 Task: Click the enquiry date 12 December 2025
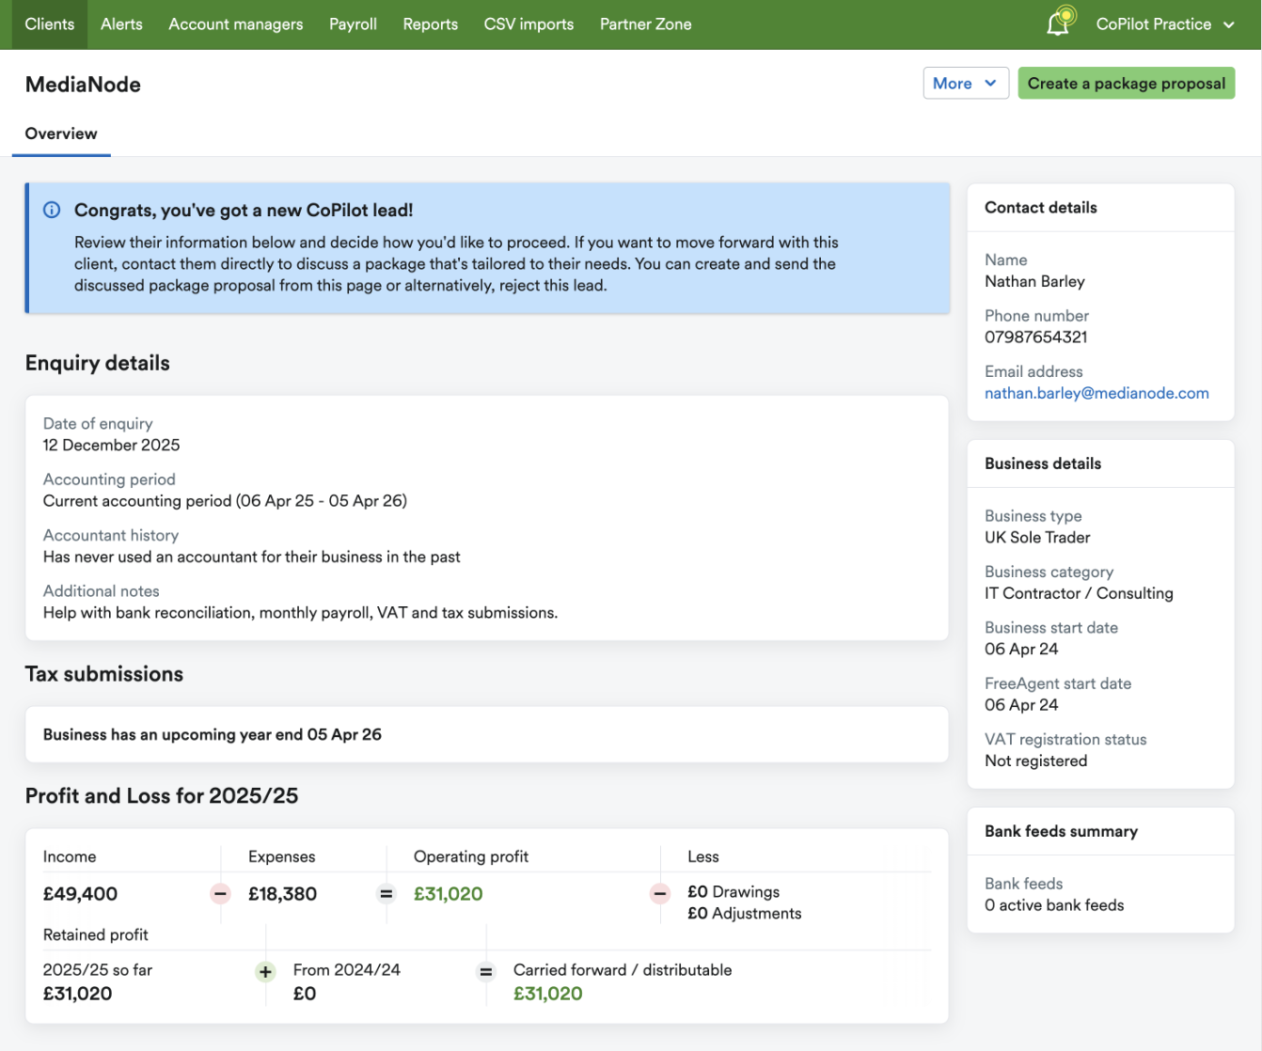111,445
